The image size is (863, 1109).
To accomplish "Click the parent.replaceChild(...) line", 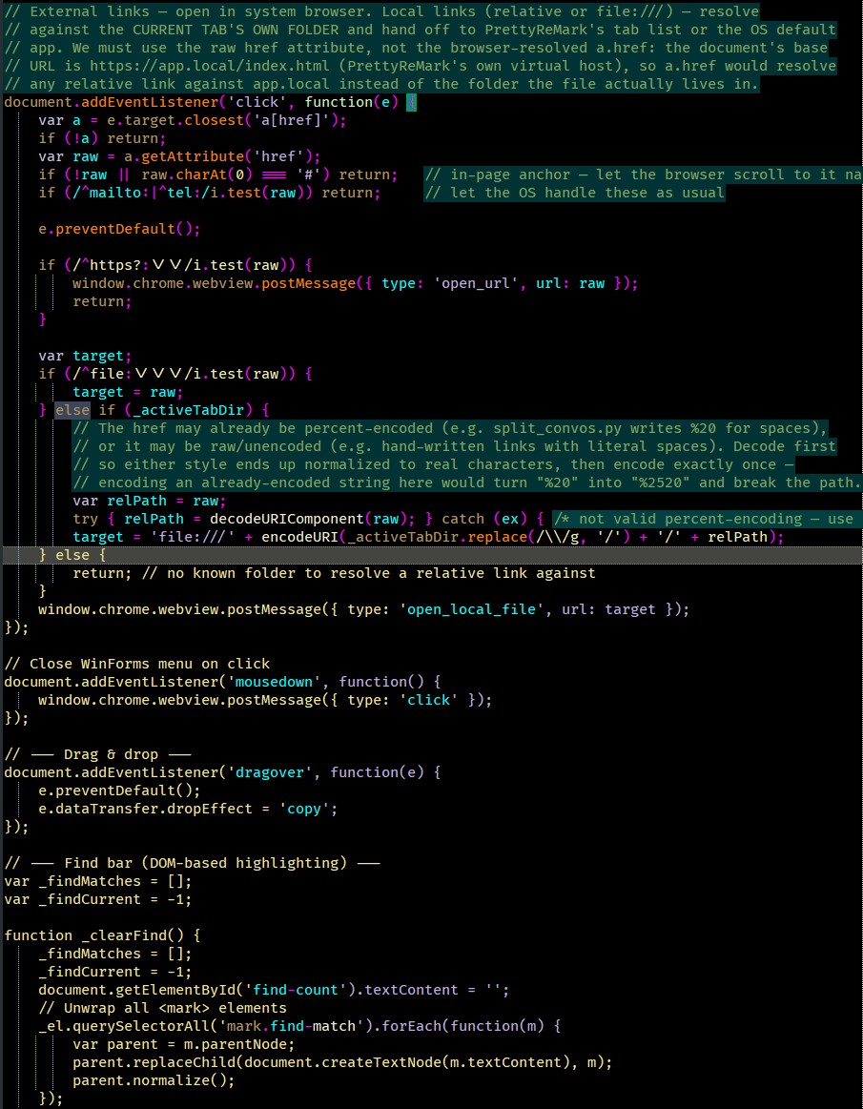I will [x=342, y=1063].
